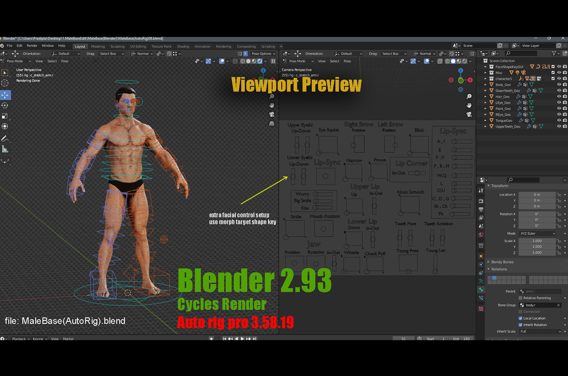The image size is (568, 376).
Task: Click pan hand icon in left viewport
Action: (272, 105)
